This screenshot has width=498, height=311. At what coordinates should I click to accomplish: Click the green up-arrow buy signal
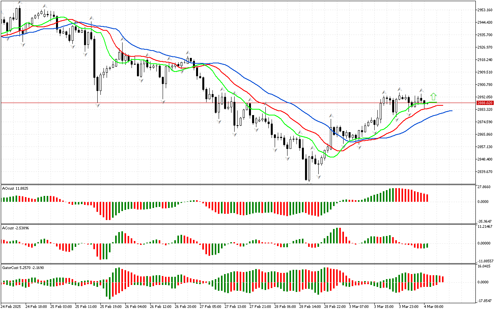[433, 97]
